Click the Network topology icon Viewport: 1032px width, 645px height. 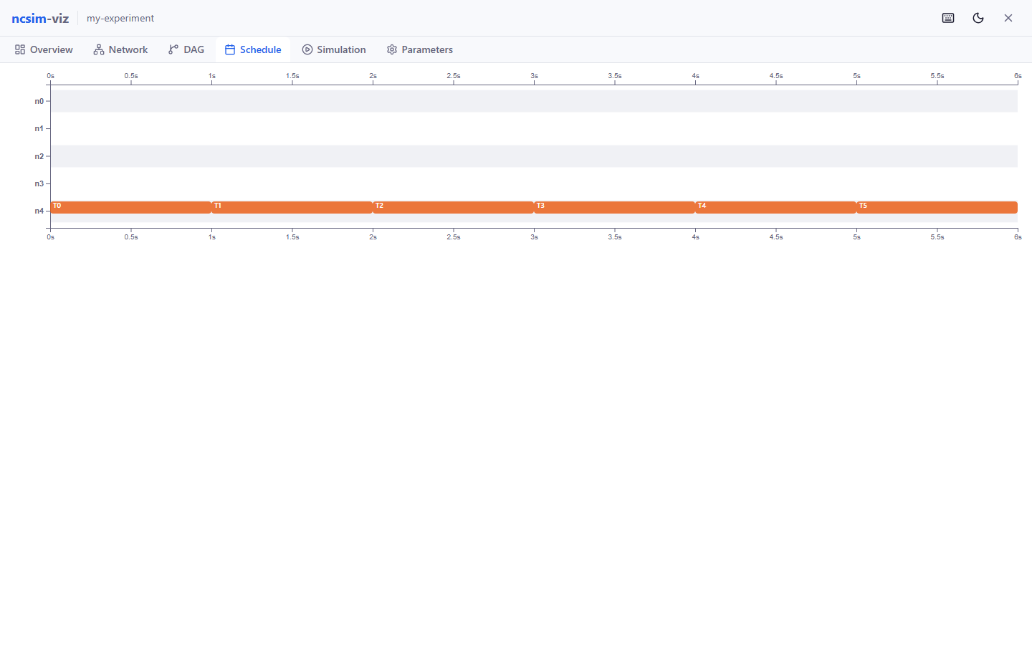pyautogui.click(x=99, y=49)
